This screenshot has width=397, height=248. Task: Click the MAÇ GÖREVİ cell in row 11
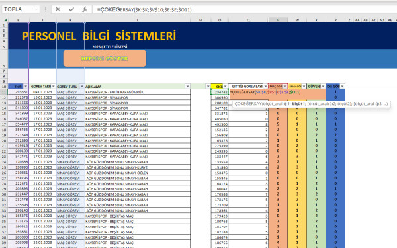tap(70, 92)
